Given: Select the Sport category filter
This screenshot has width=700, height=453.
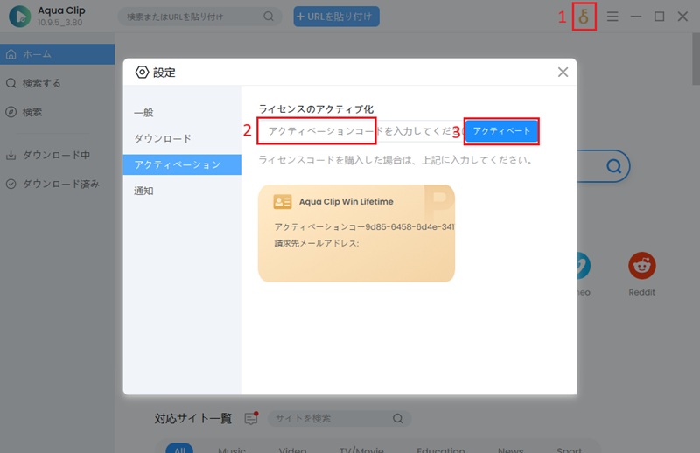Looking at the screenshot, I should pyautogui.click(x=570, y=449).
